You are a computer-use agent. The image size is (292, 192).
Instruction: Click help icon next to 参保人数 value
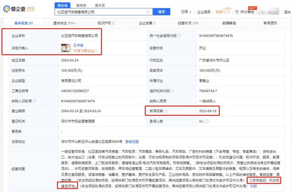tap(207, 121)
